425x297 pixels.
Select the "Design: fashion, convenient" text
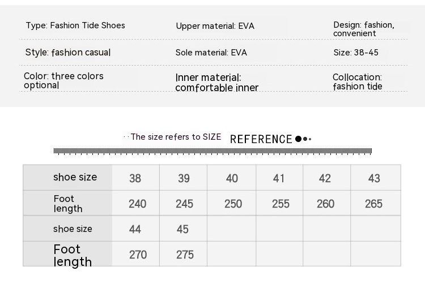(x=364, y=29)
